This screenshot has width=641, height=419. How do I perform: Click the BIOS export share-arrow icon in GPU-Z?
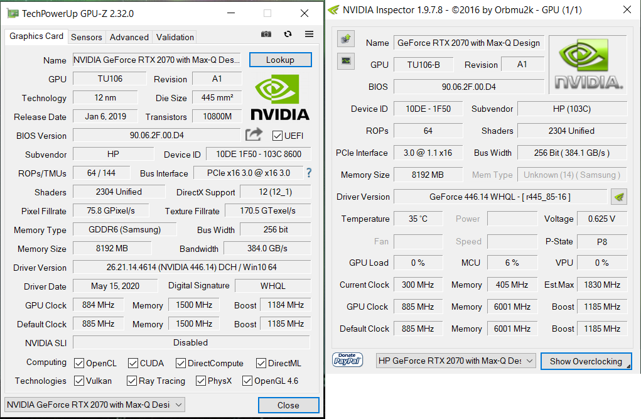[254, 134]
